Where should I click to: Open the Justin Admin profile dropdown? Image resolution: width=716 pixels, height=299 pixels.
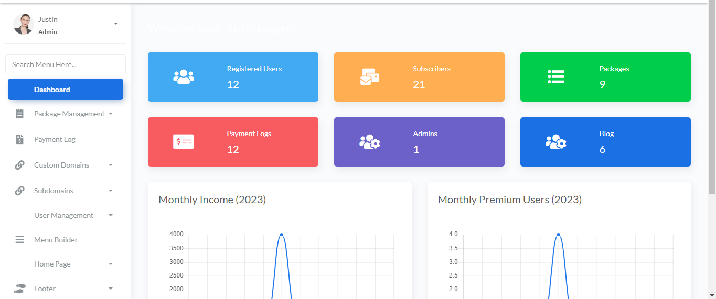point(115,24)
